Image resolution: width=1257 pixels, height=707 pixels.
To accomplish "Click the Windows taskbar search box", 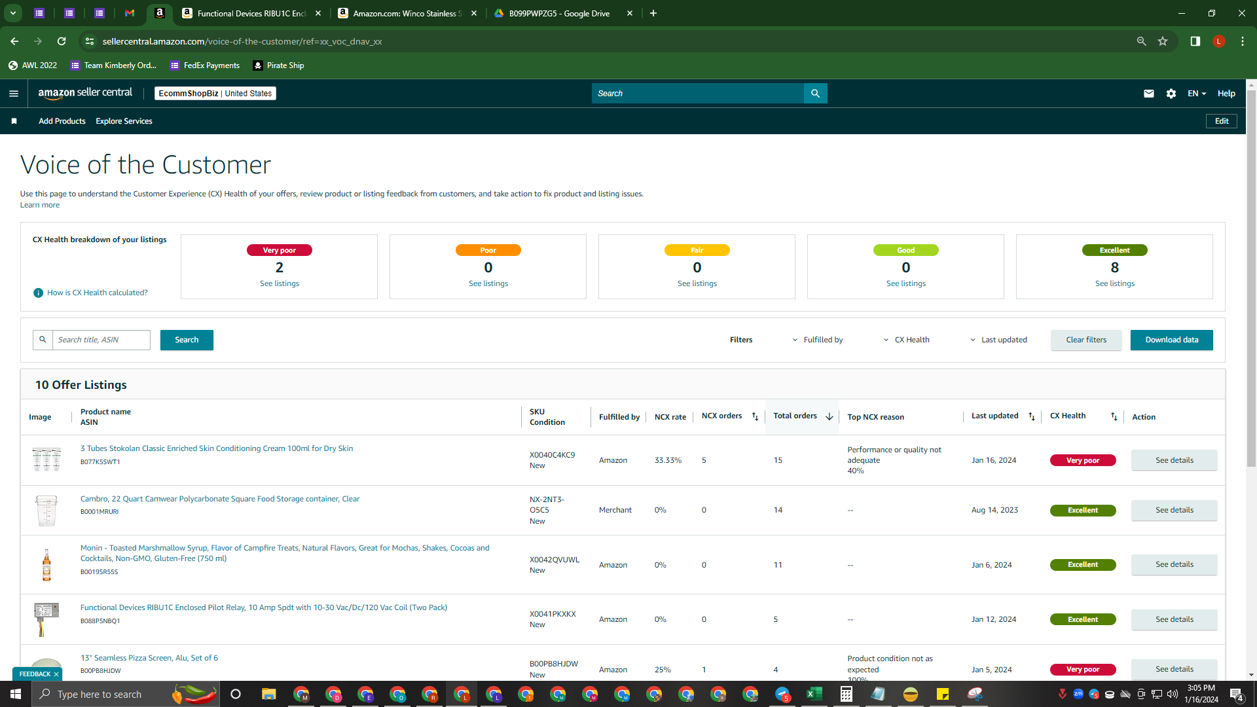I will point(124,694).
